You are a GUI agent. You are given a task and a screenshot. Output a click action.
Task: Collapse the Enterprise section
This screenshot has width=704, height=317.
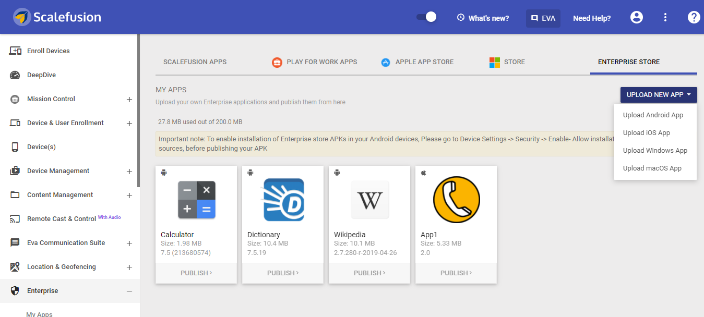[x=129, y=291]
